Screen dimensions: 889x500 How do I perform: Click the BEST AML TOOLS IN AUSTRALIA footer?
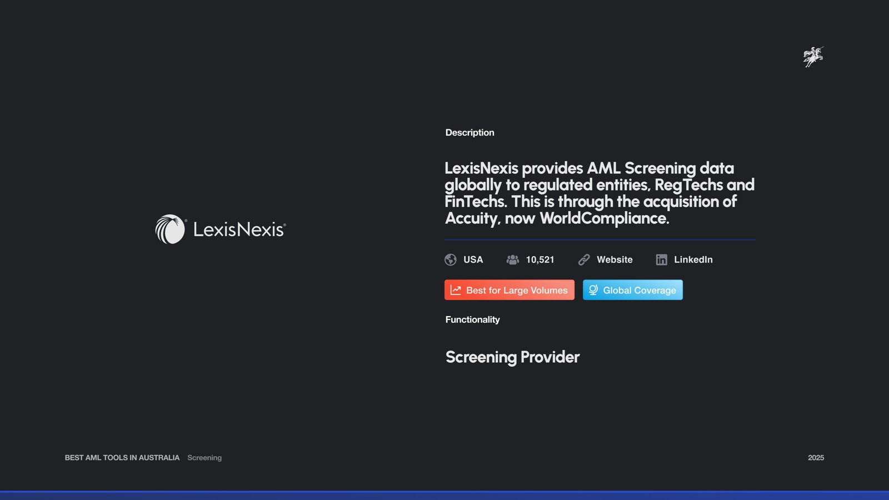(x=122, y=458)
